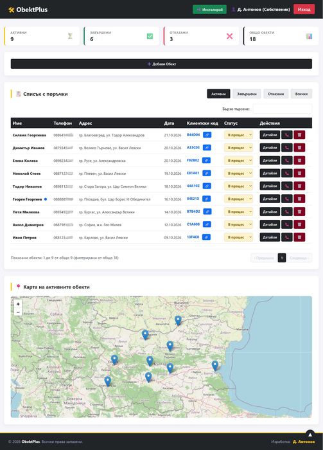The image size is (323, 450).
Task: Open status dropdown for Георги Георгиев
Action: [x=238, y=199]
